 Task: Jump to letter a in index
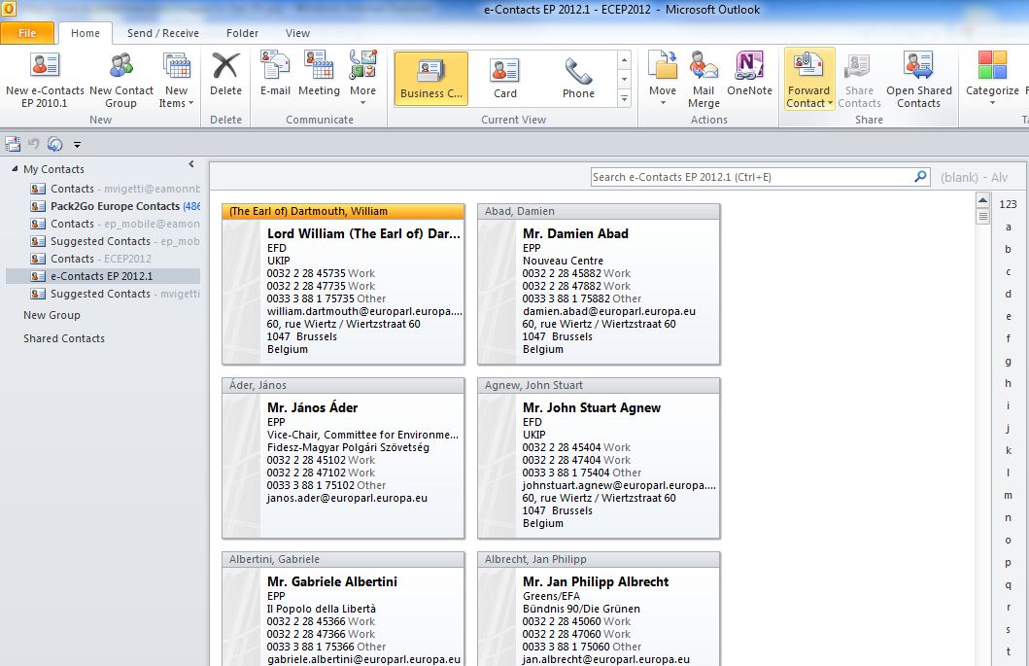tap(1008, 227)
